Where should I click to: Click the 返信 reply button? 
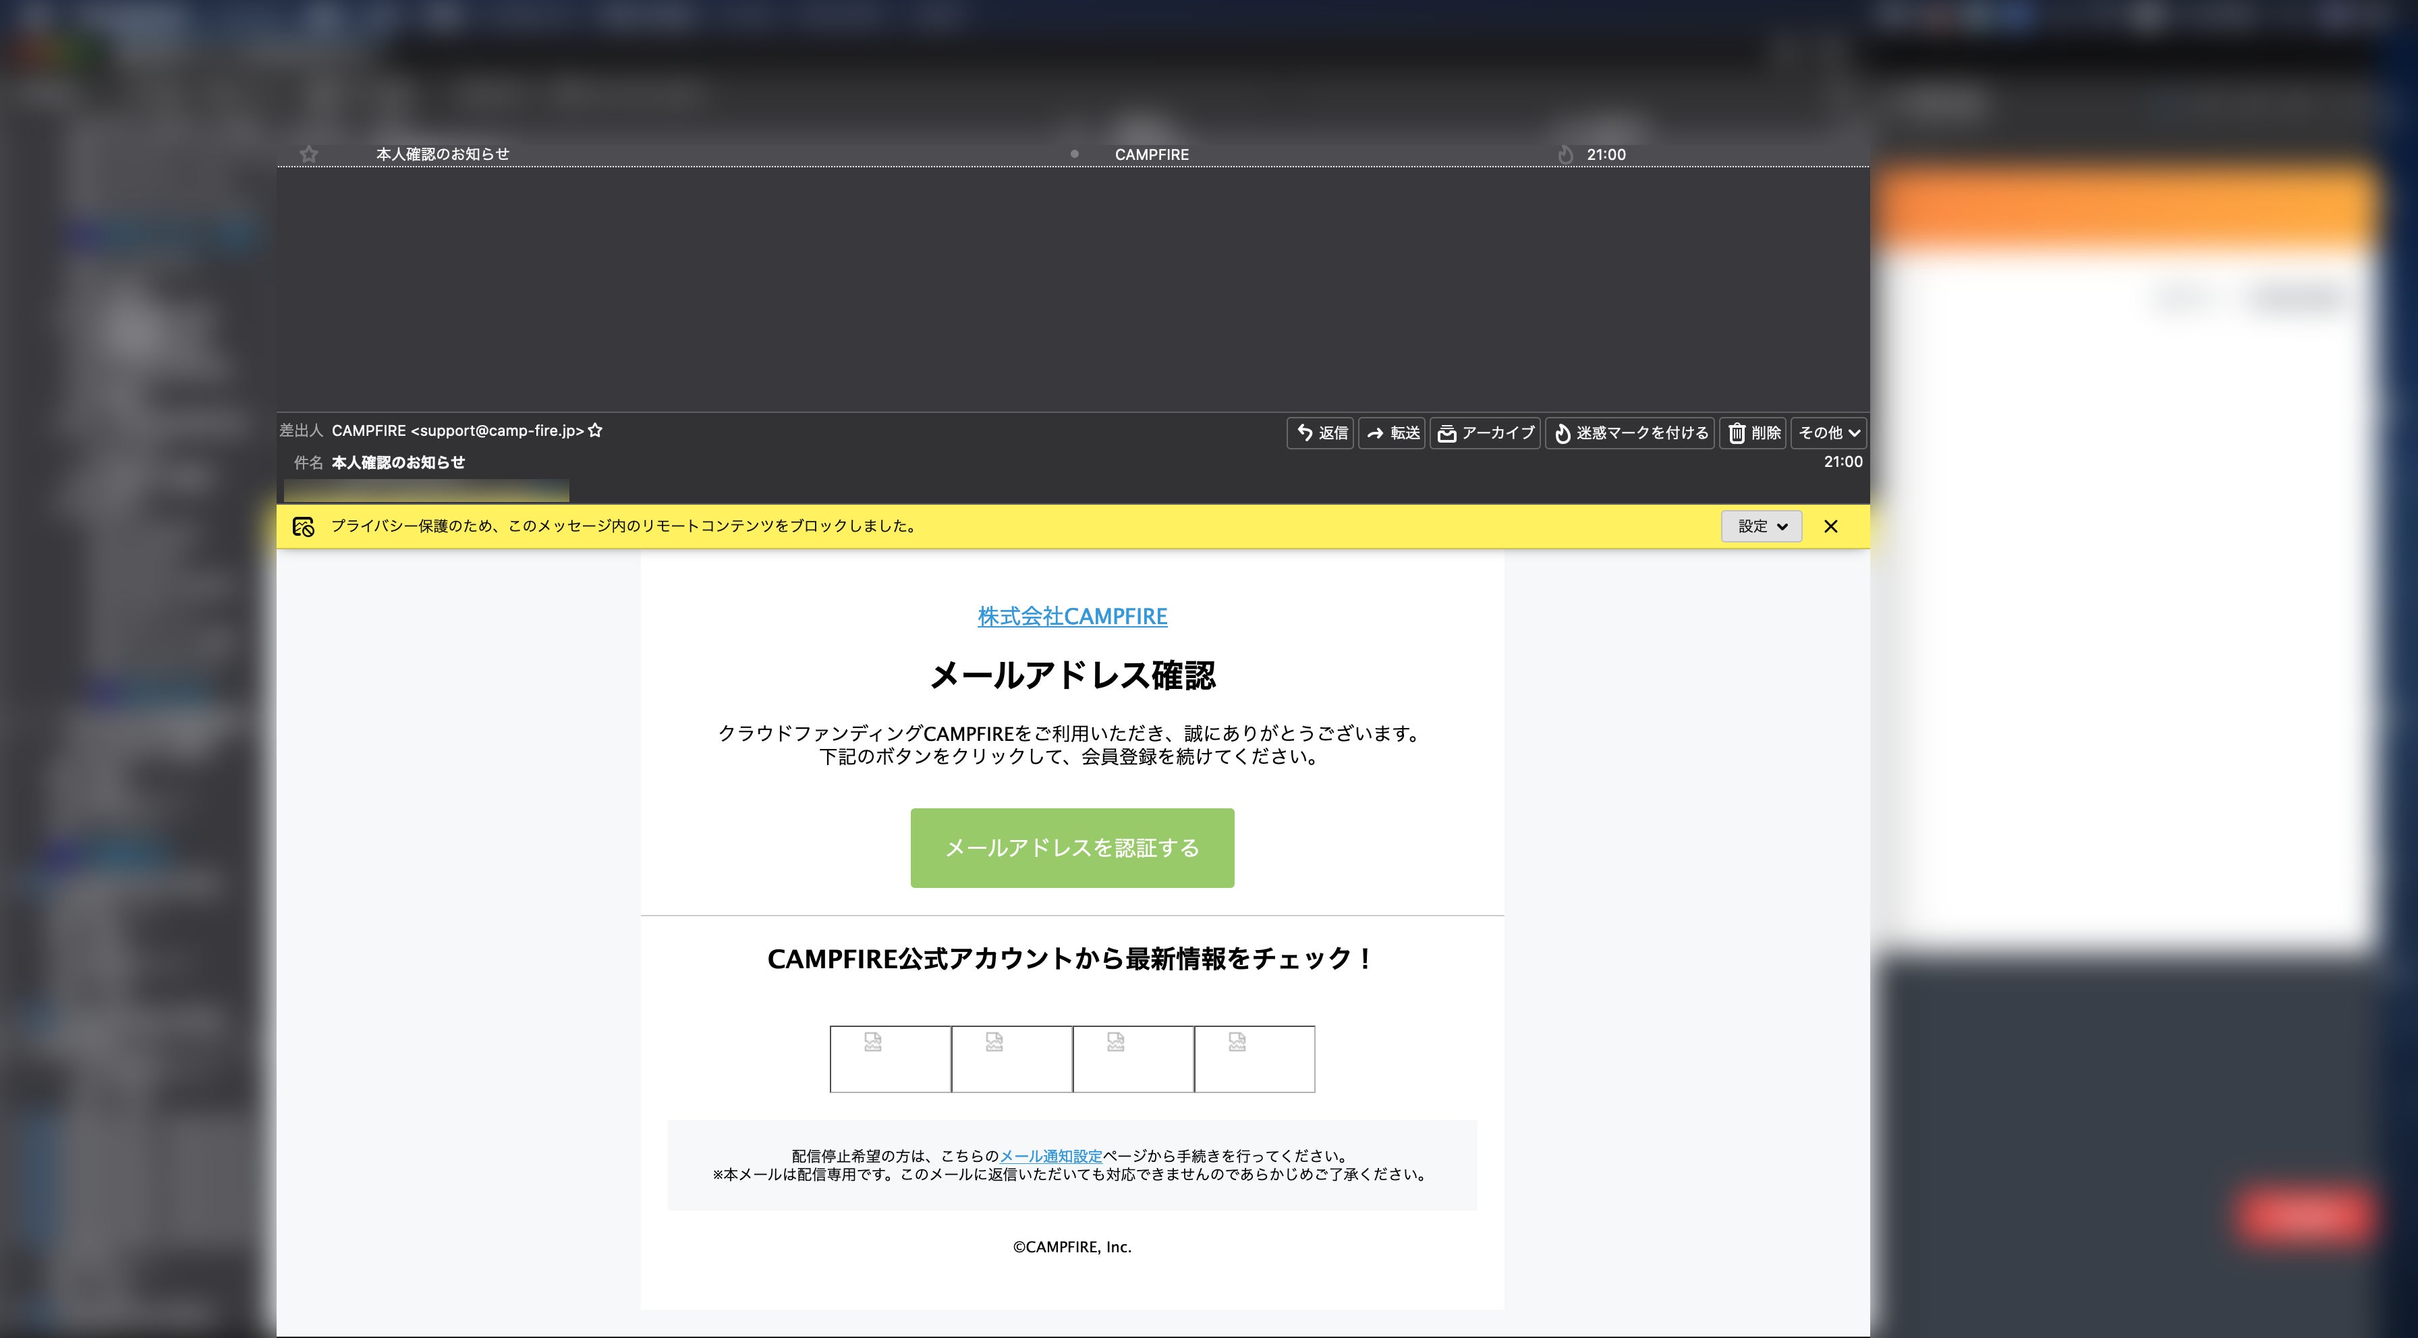[x=1321, y=433]
